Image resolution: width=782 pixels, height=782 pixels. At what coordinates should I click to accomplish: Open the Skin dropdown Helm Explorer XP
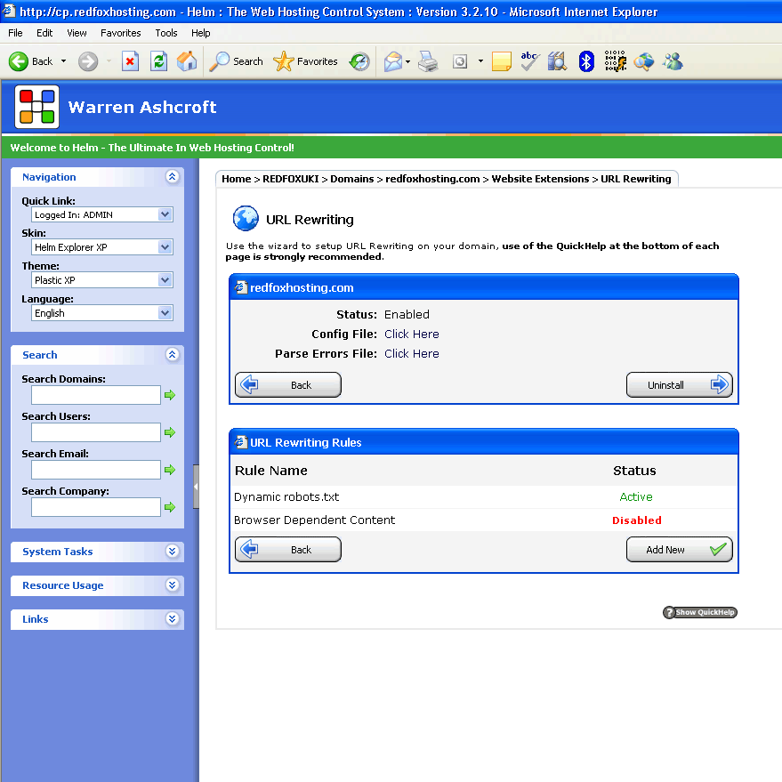(102, 246)
